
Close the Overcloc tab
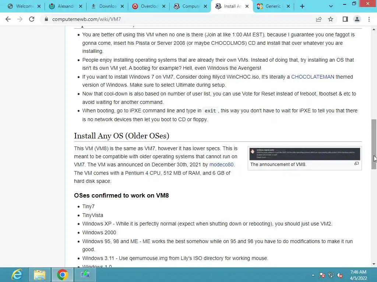[x=164, y=7]
